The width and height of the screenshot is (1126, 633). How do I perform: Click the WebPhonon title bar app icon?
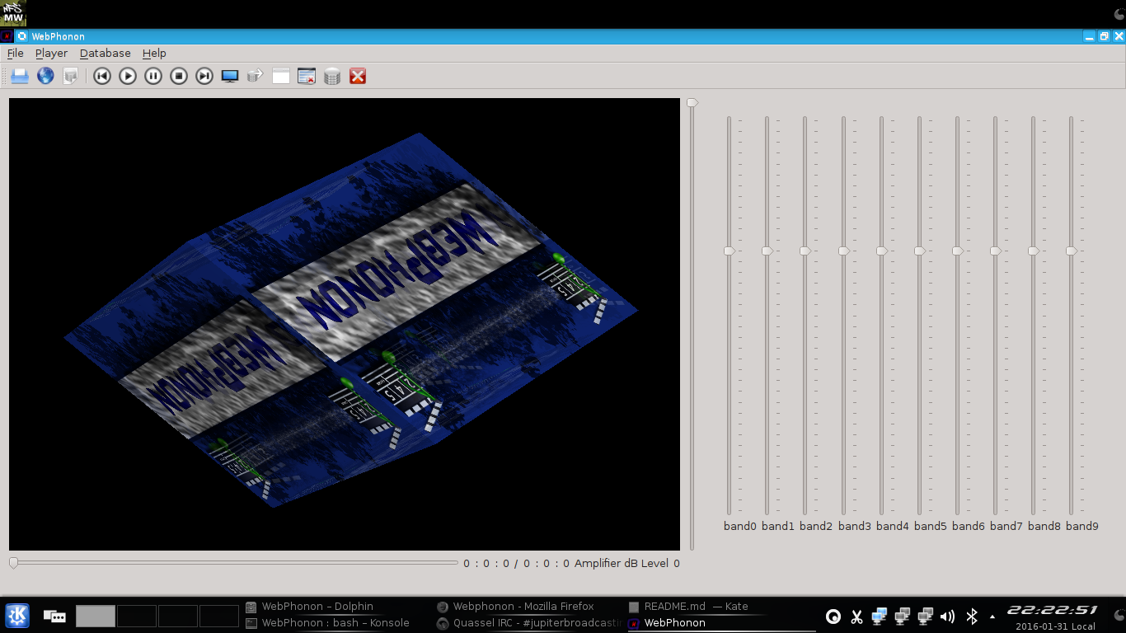pyautogui.click(x=7, y=36)
